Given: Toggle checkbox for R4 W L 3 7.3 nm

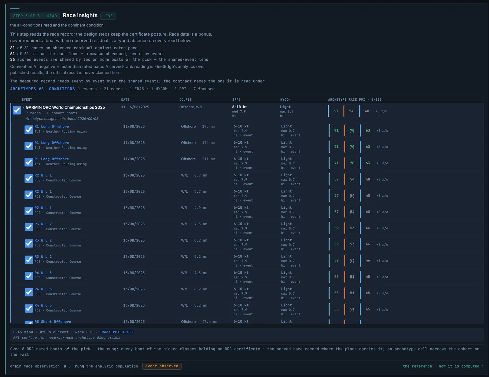Looking at the screenshot, I should pyautogui.click(x=29, y=276).
